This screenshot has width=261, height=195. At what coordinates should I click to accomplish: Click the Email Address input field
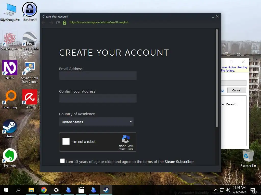click(98, 76)
